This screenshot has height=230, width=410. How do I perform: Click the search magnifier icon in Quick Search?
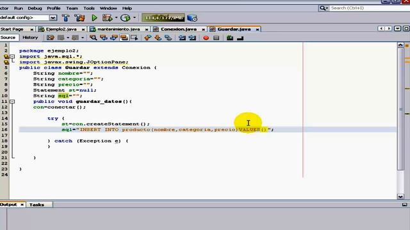pos(324,8)
